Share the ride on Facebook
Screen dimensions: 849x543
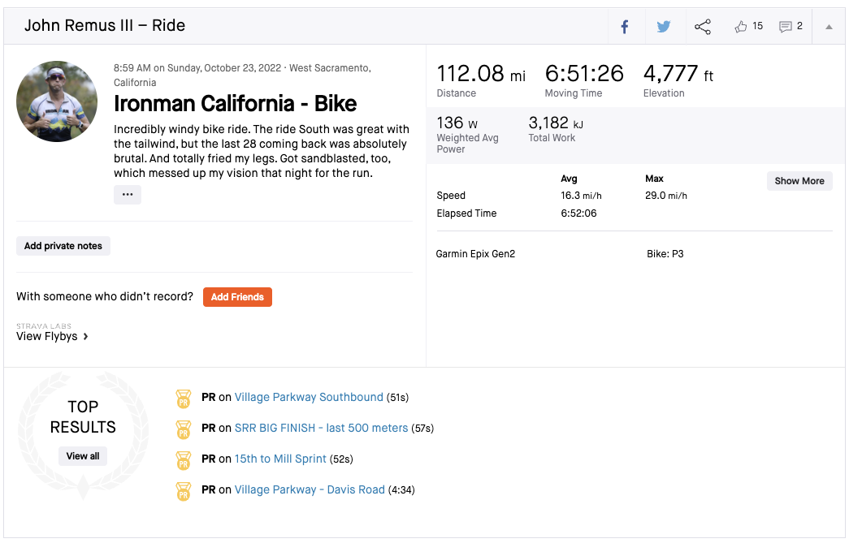(x=625, y=27)
